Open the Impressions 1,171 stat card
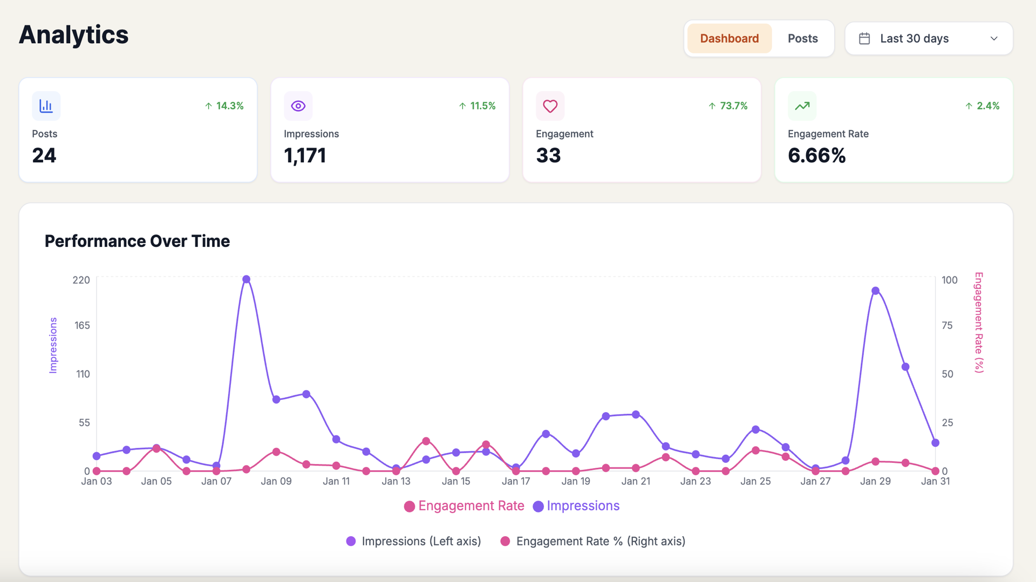This screenshot has width=1036, height=582. (x=390, y=130)
